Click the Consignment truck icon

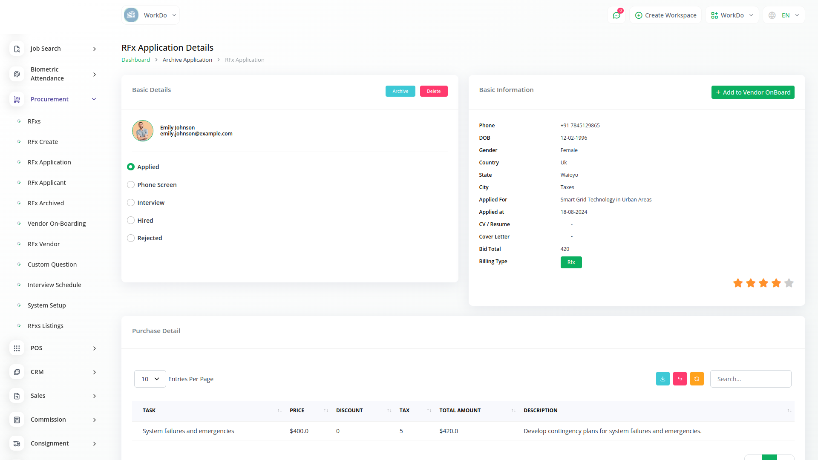pyautogui.click(x=17, y=444)
